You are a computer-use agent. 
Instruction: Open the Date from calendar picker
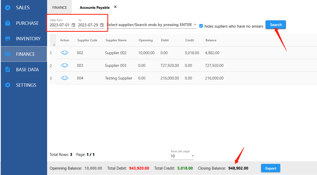click(x=73, y=25)
